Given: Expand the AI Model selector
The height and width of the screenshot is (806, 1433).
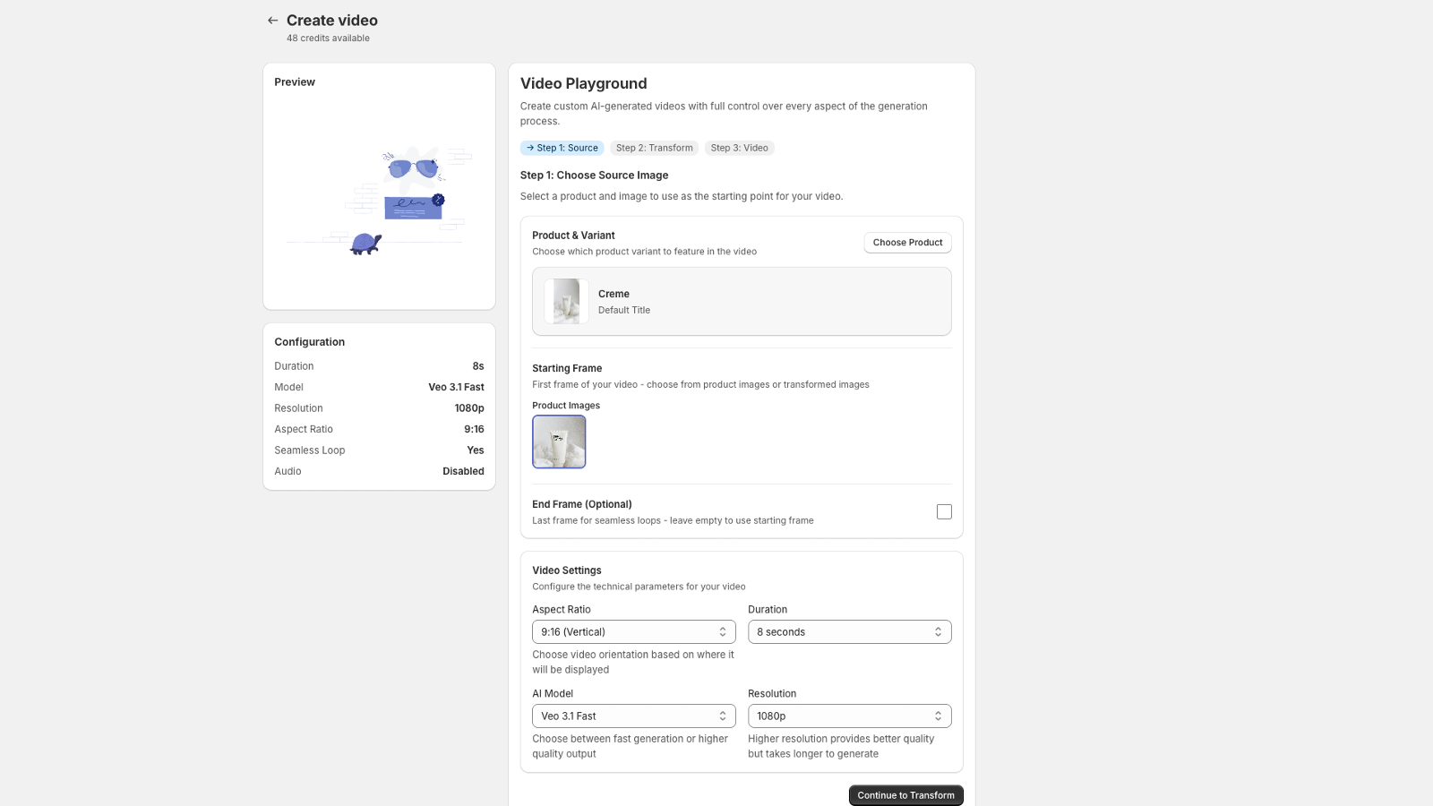Looking at the screenshot, I should pos(633,716).
